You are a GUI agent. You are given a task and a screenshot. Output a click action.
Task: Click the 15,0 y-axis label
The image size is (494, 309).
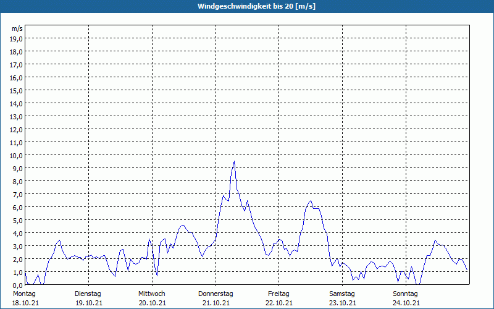16,91
